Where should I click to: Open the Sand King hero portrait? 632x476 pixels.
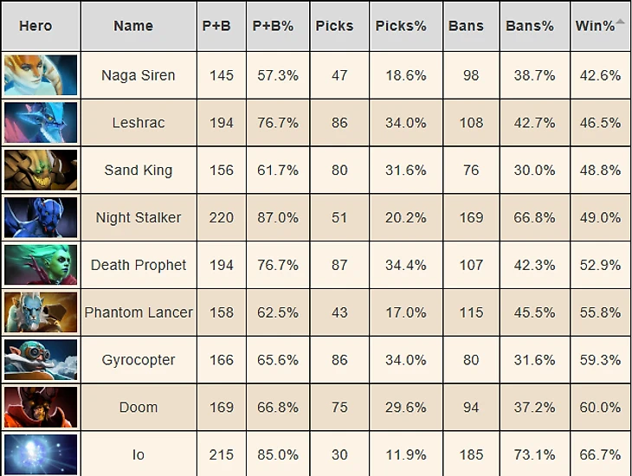[x=41, y=170]
